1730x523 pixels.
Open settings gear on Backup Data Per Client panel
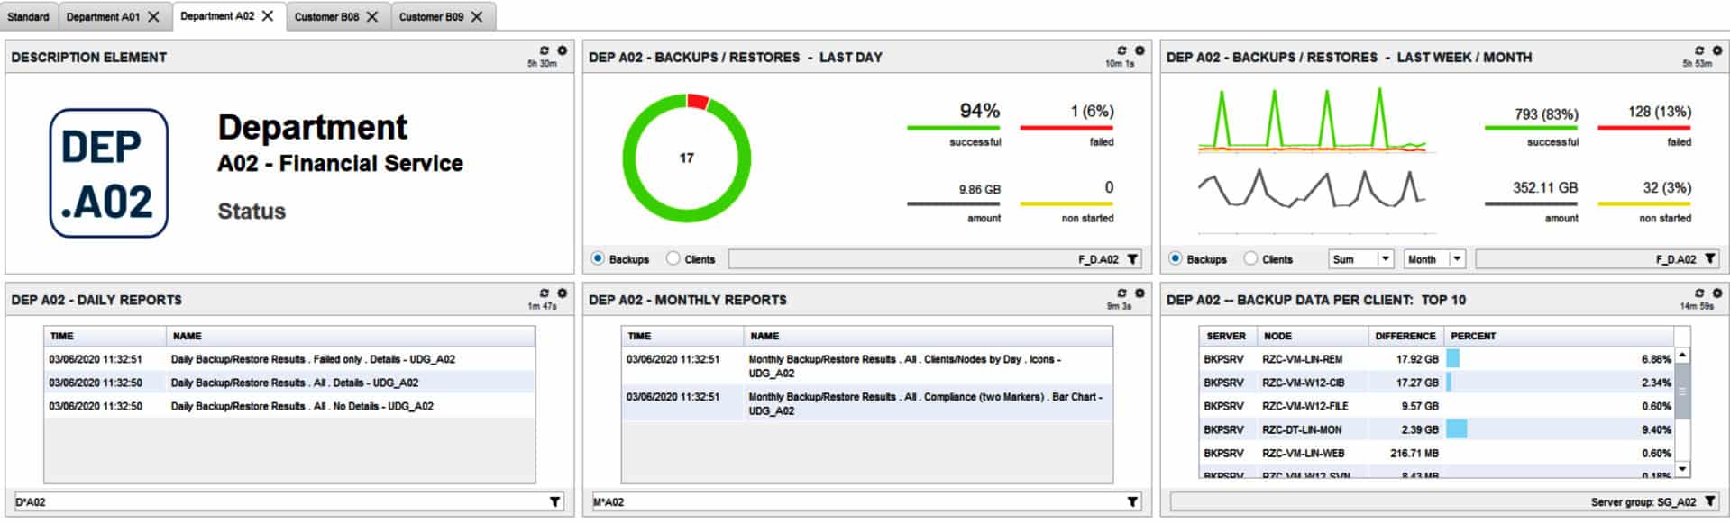pyautogui.click(x=1717, y=293)
